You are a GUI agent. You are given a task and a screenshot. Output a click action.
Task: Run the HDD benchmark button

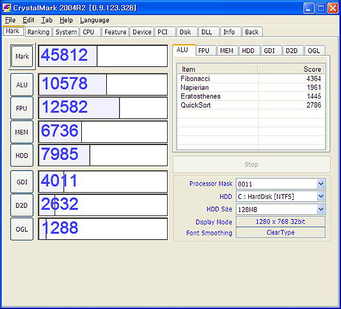pos(22,155)
